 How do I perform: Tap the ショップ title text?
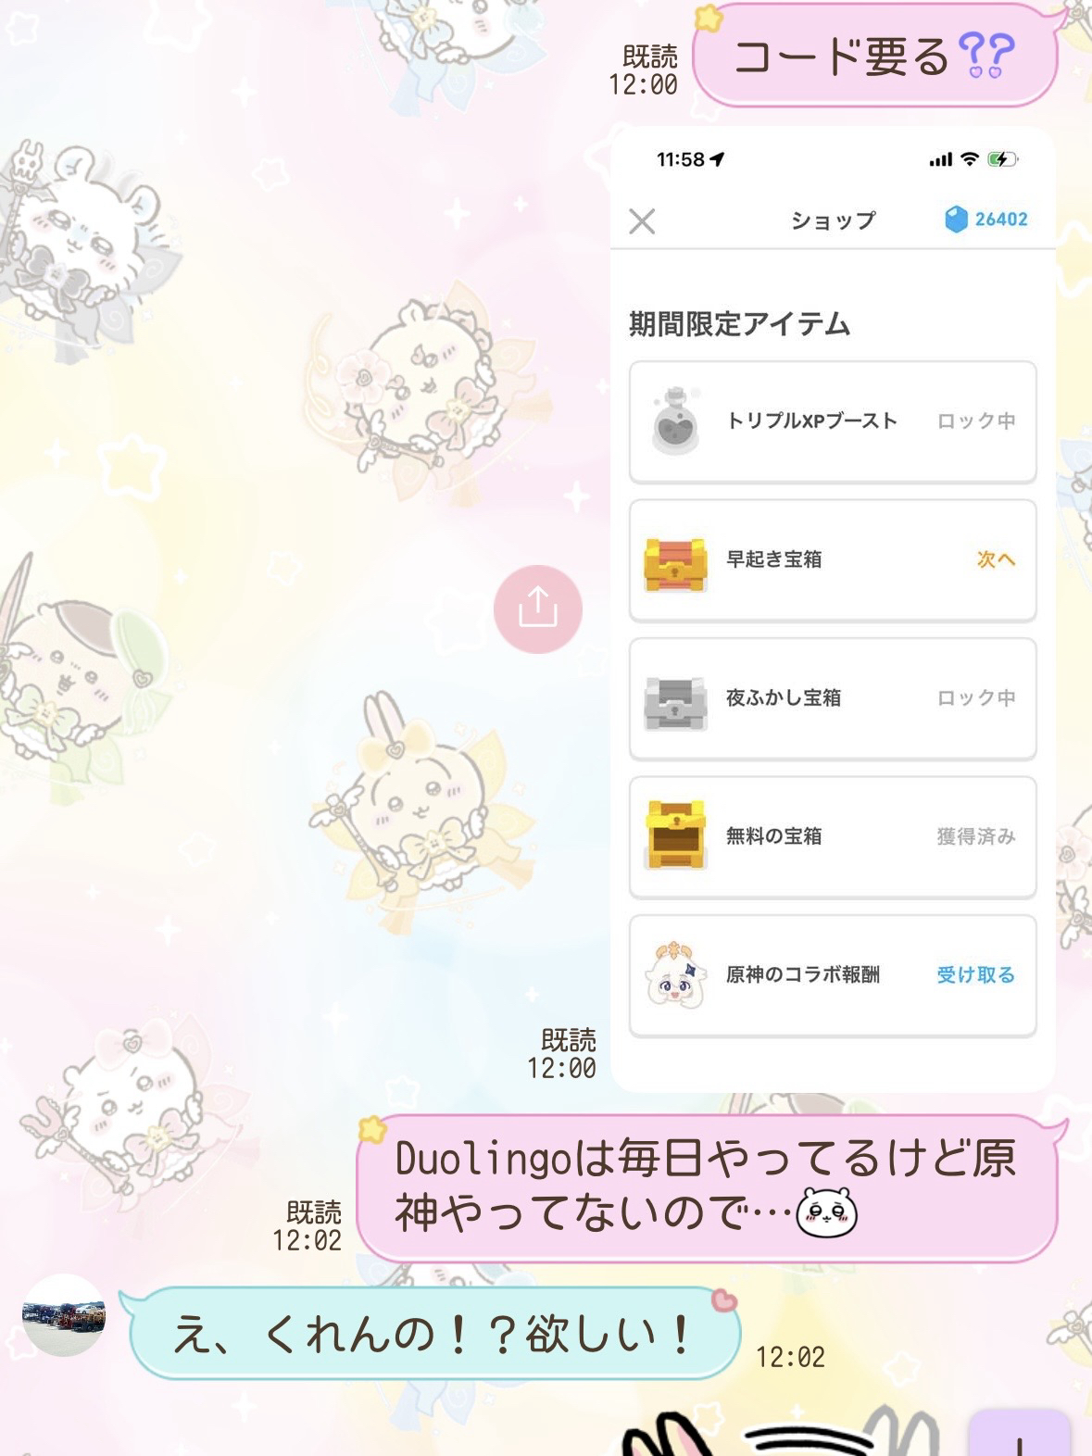coord(833,220)
